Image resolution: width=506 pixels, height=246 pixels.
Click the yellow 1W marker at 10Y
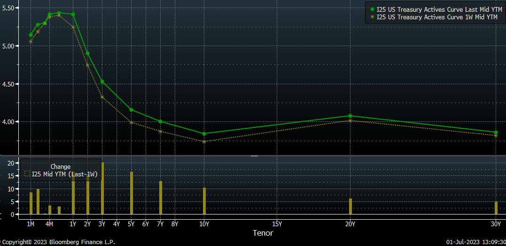(204, 142)
